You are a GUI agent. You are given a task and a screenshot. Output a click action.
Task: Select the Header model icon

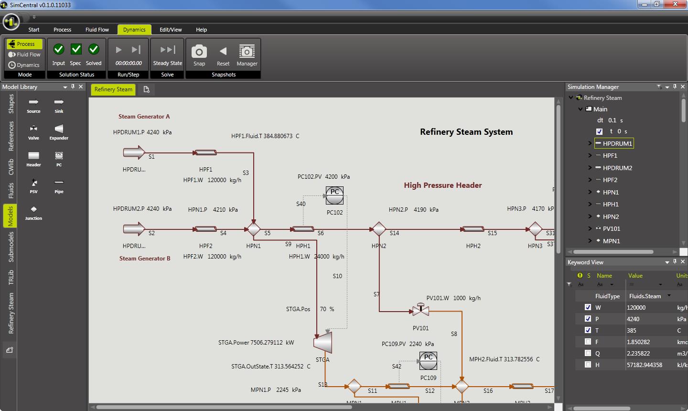33,156
